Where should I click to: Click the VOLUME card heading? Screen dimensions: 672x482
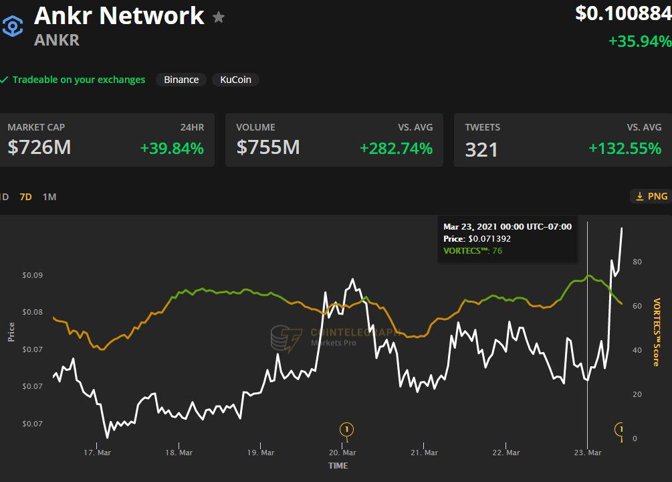[255, 127]
